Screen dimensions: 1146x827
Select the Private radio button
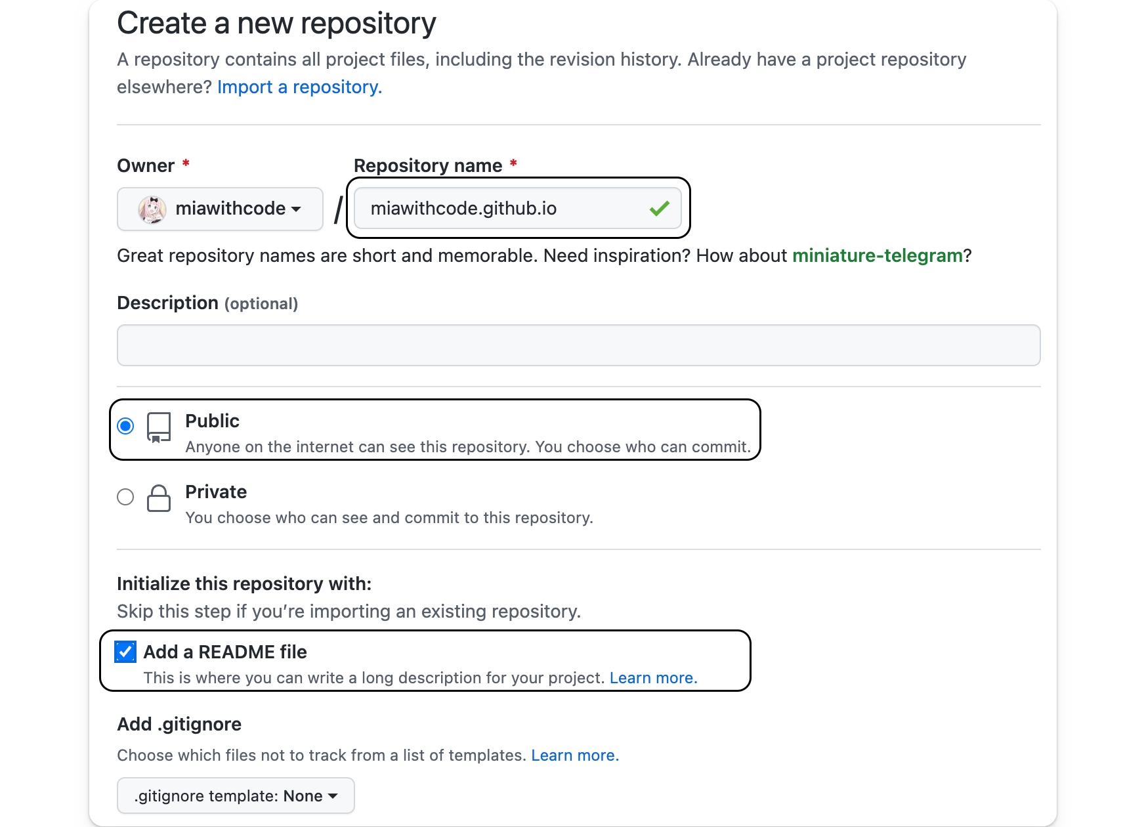coord(125,497)
